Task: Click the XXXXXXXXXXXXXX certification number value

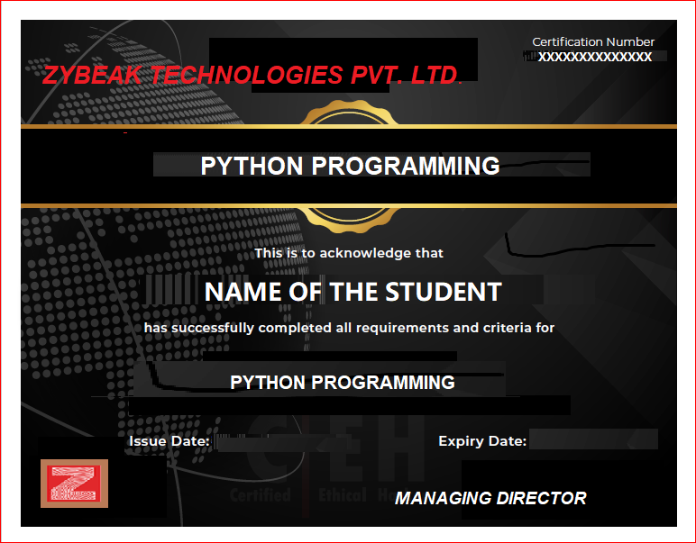Action: [x=595, y=57]
